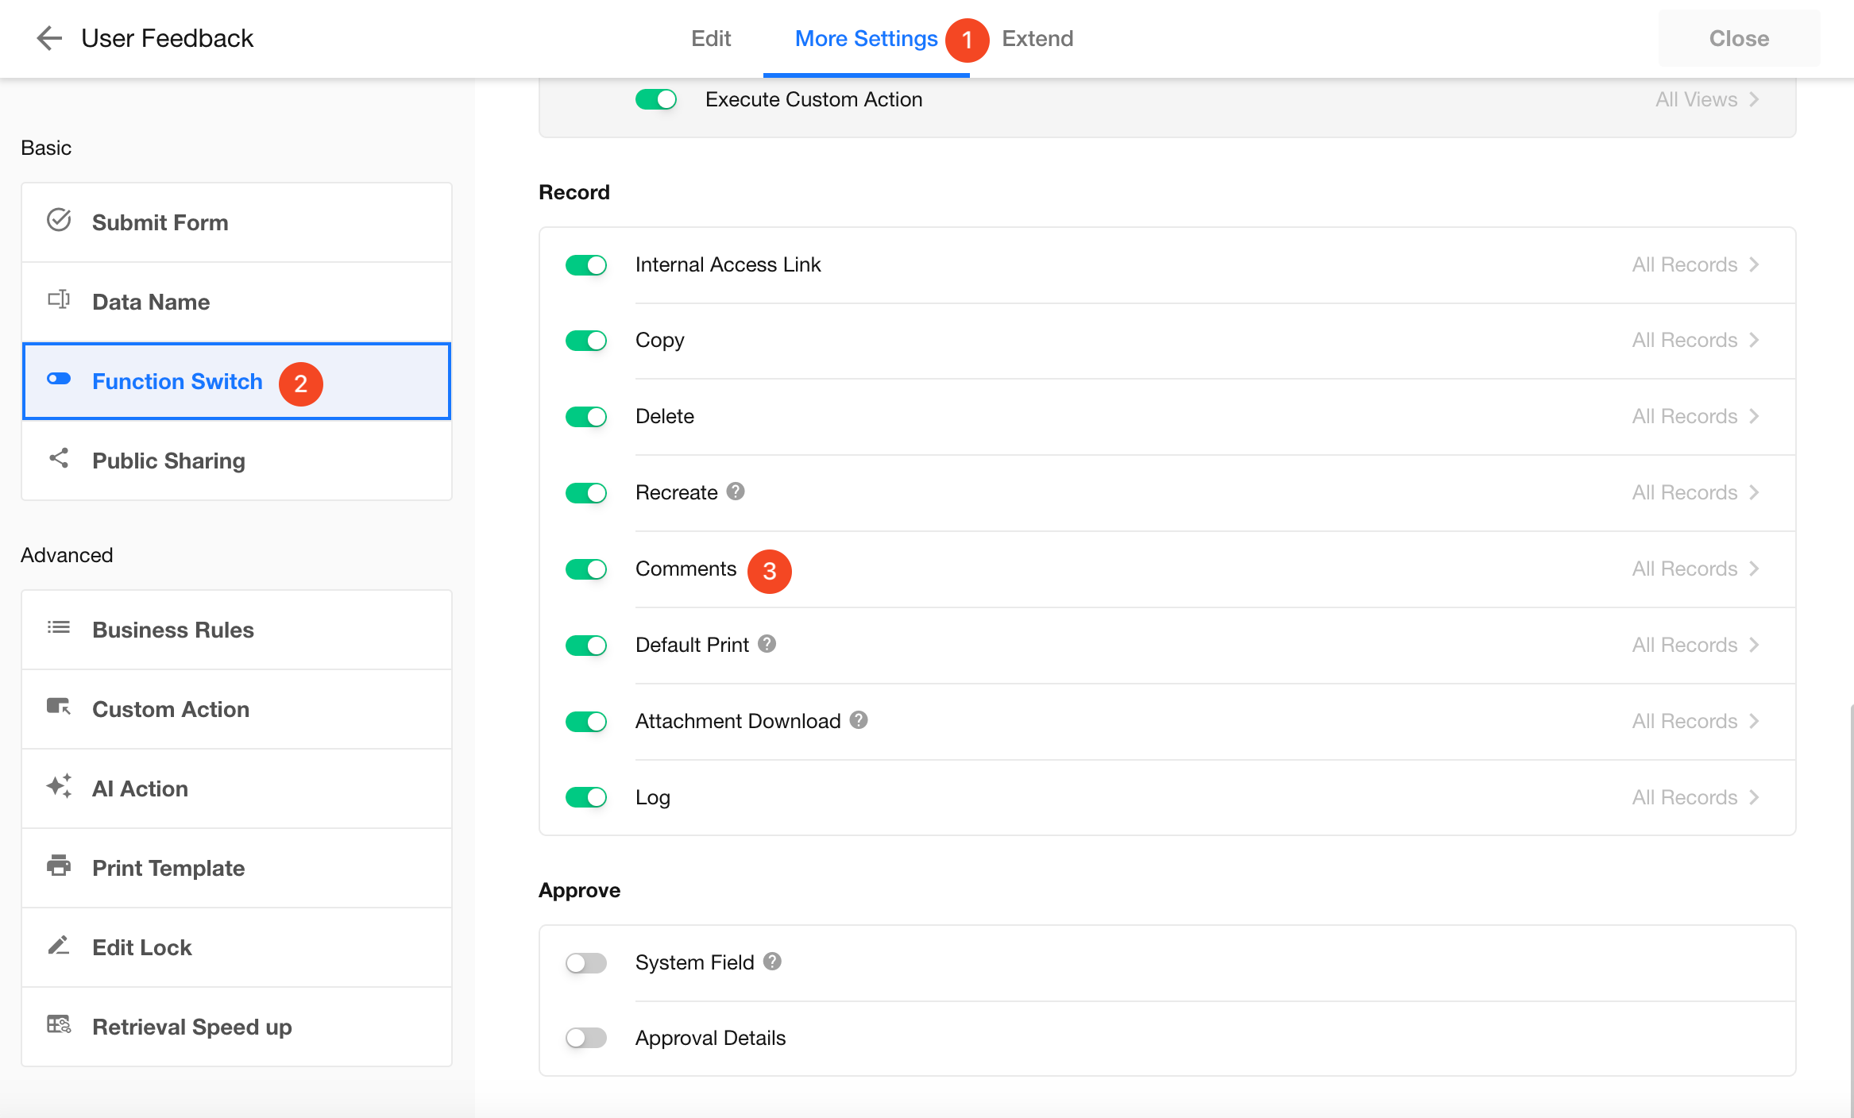
Task: Click the Print Template printer icon
Action: point(59,865)
